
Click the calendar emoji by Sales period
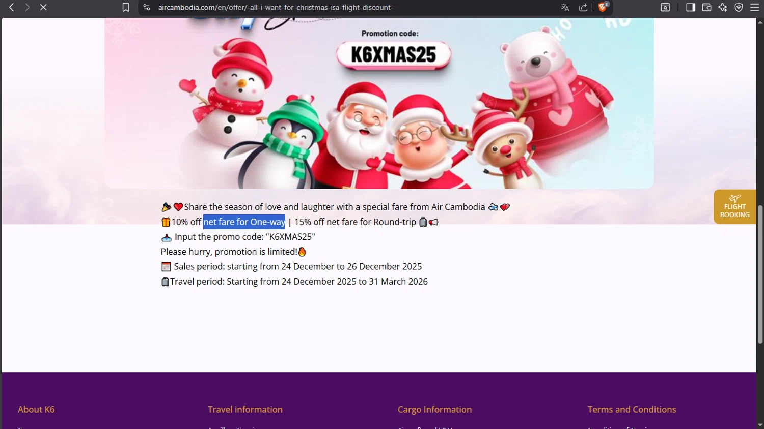[166, 267]
